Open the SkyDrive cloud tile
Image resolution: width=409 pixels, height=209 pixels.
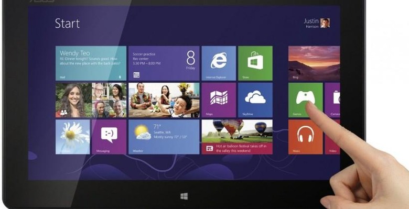[255, 100]
